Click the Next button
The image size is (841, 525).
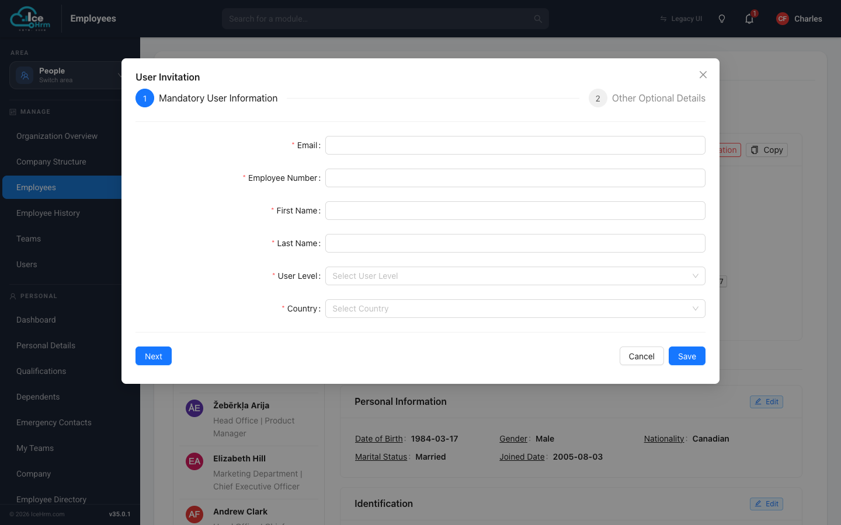[154, 356]
